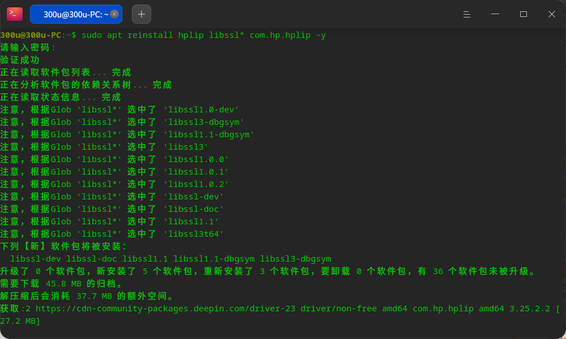Click the '27.2 MB]' download size text

pos(20,321)
